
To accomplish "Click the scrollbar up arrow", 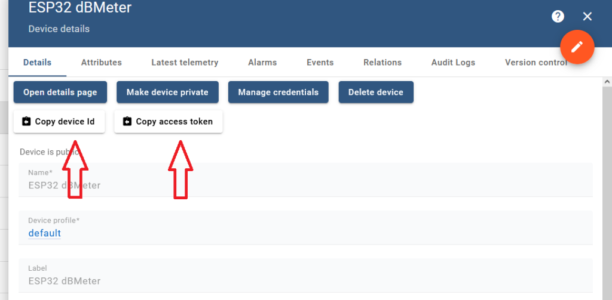I will click(x=607, y=82).
